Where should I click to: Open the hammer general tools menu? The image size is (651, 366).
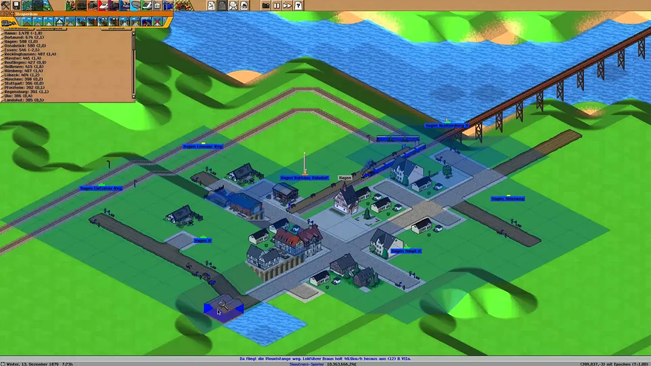tap(5, 5)
